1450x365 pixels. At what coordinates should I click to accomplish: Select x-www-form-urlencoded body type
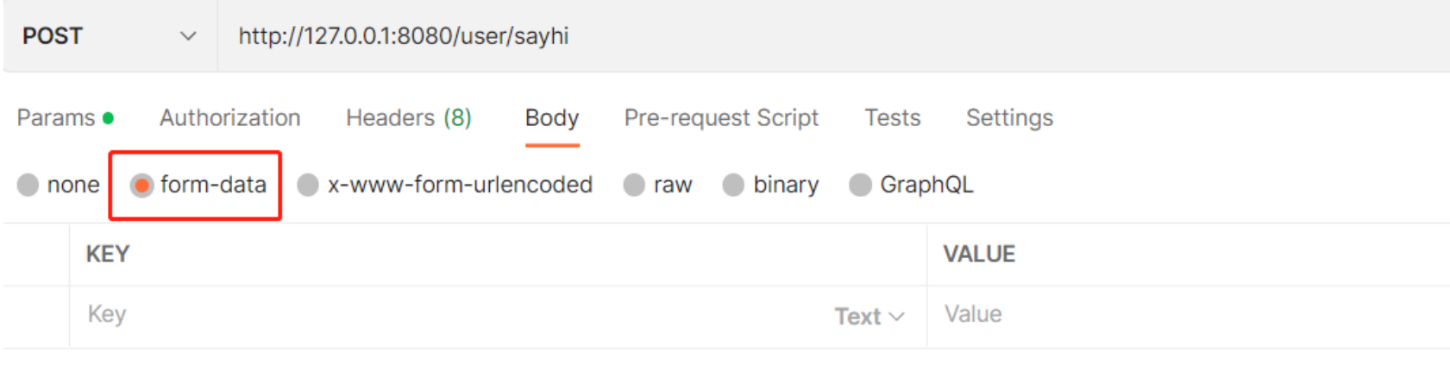pos(308,185)
